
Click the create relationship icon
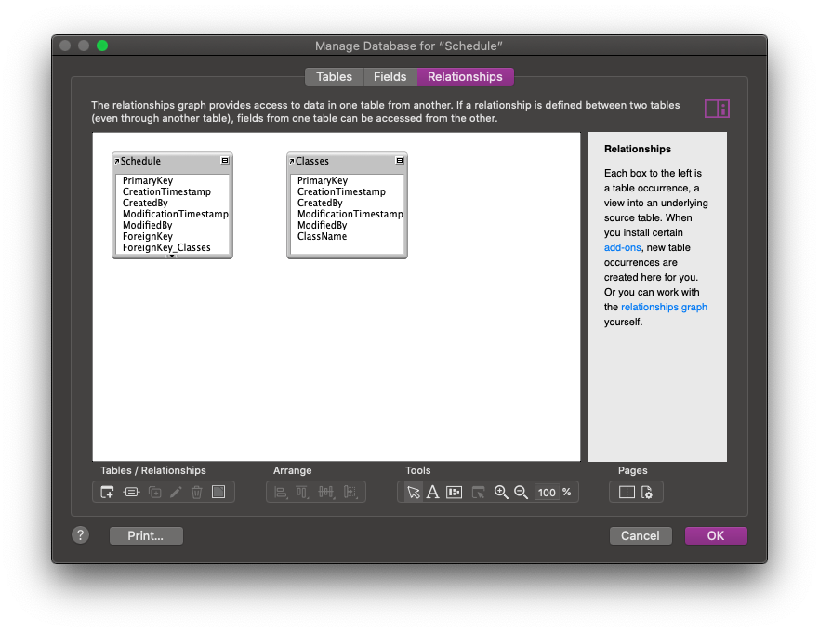point(131,492)
